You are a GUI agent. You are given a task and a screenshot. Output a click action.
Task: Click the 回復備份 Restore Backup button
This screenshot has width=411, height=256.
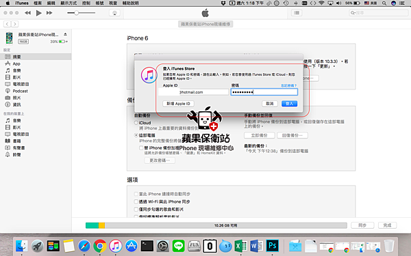point(292,135)
